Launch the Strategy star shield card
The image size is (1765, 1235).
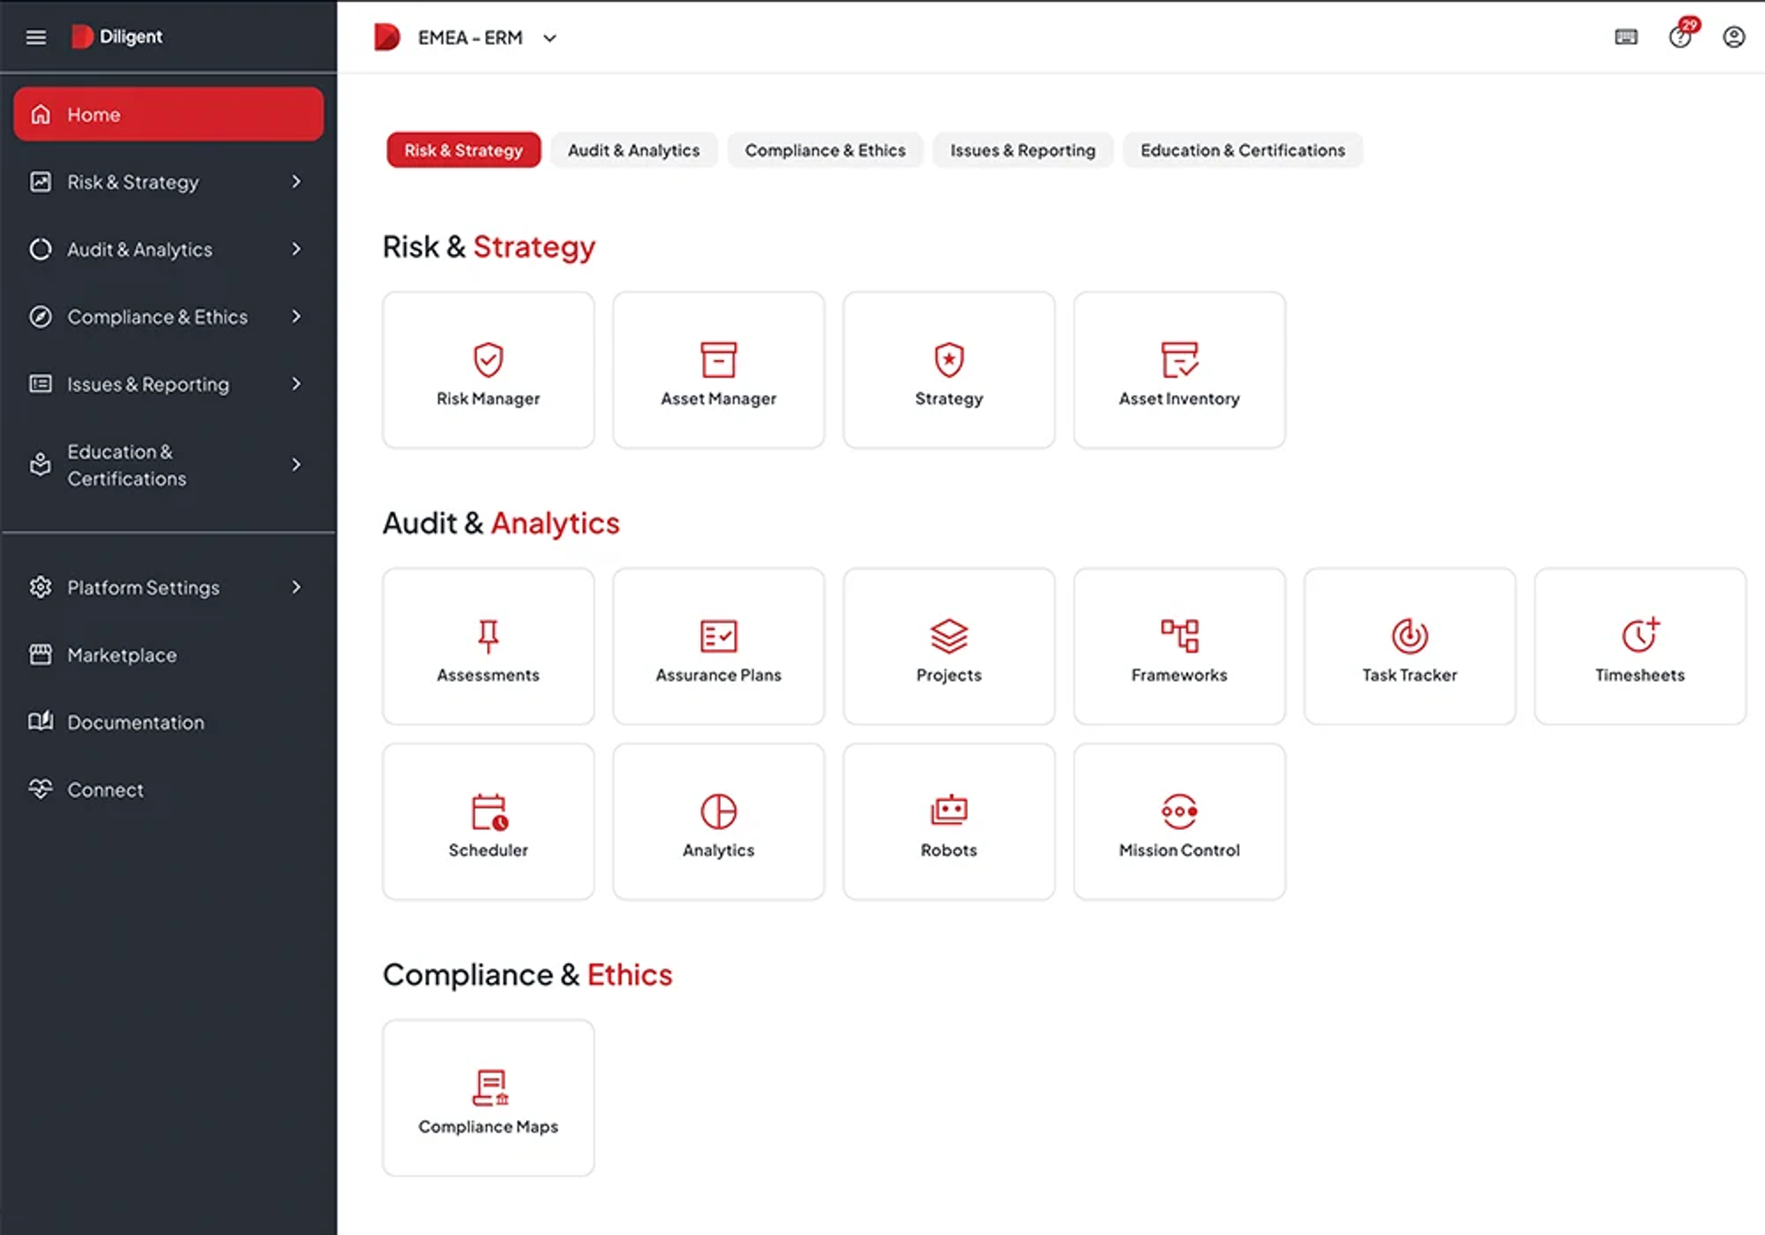click(949, 370)
